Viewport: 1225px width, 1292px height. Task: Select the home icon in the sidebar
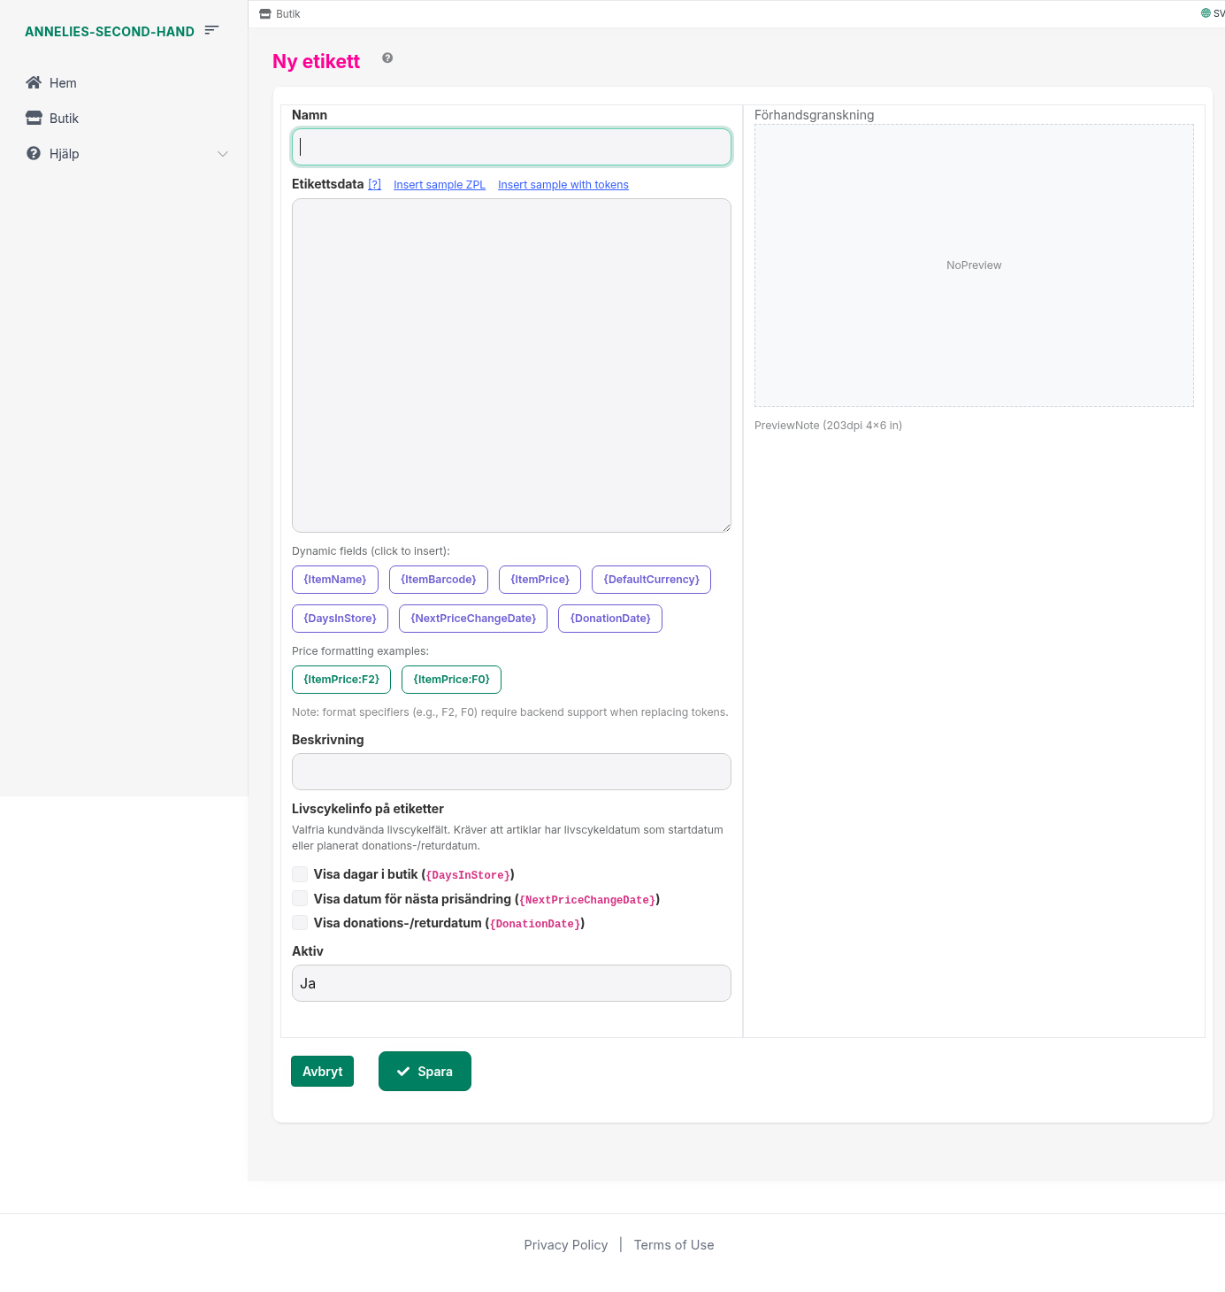tap(34, 82)
